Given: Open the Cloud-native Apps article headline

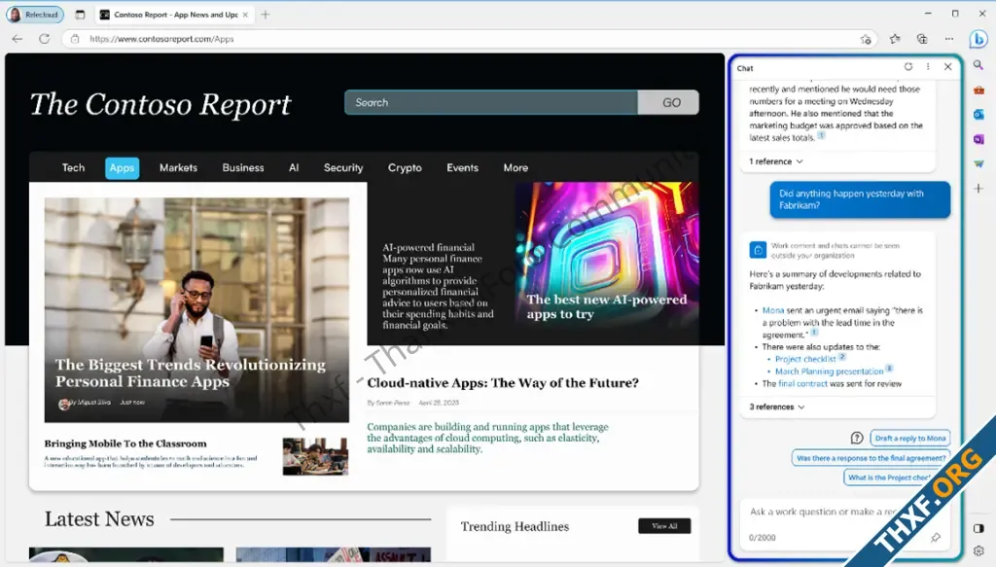Looking at the screenshot, I should (503, 383).
